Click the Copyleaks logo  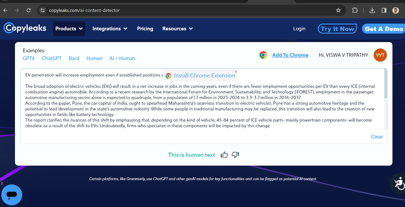pos(25,28)
